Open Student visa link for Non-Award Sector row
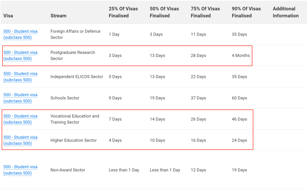307x190 pixels. [x=20, y=170]
